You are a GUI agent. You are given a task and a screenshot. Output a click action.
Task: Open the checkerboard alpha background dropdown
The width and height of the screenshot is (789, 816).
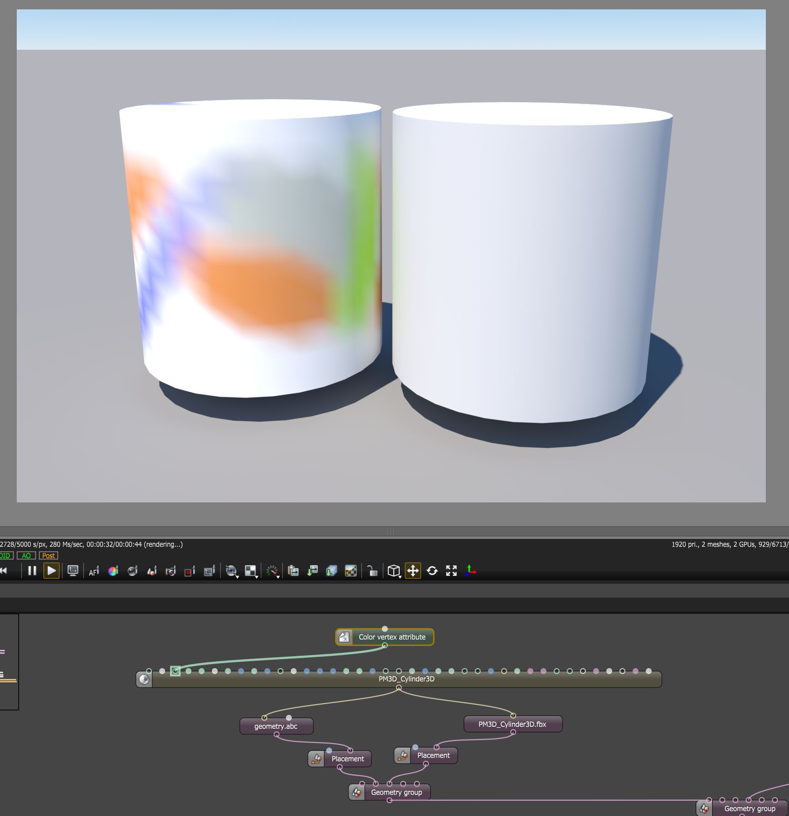(251, 571)
